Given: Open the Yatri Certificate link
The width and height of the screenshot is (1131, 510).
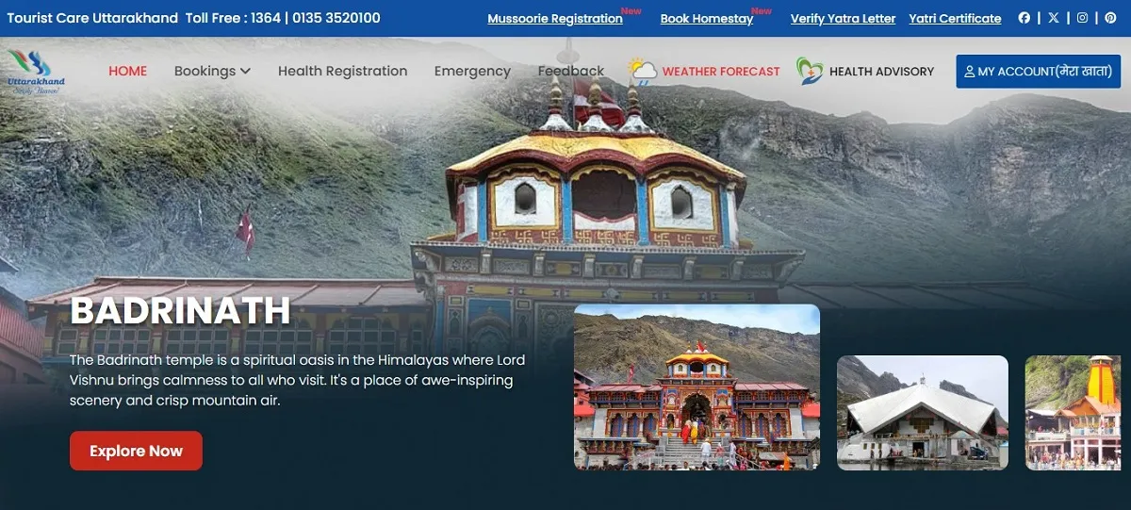Looking at the screenshot, I should (955, 19).
